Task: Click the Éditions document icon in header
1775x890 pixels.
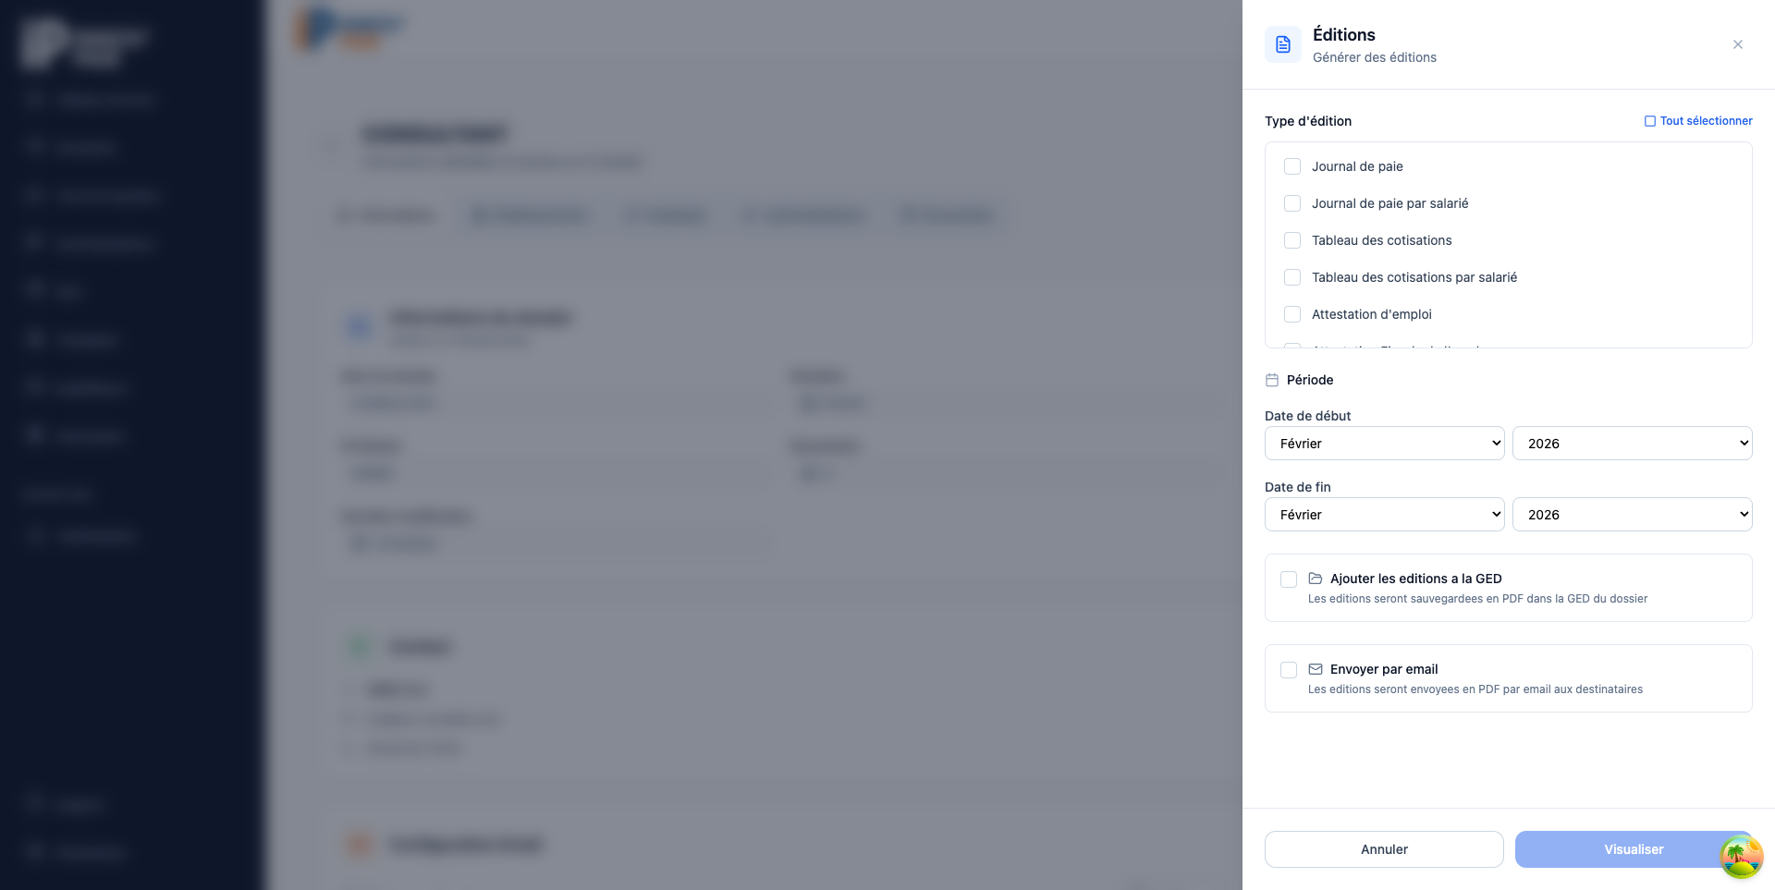Action: pyautogui.click(x=1283, y=44)
